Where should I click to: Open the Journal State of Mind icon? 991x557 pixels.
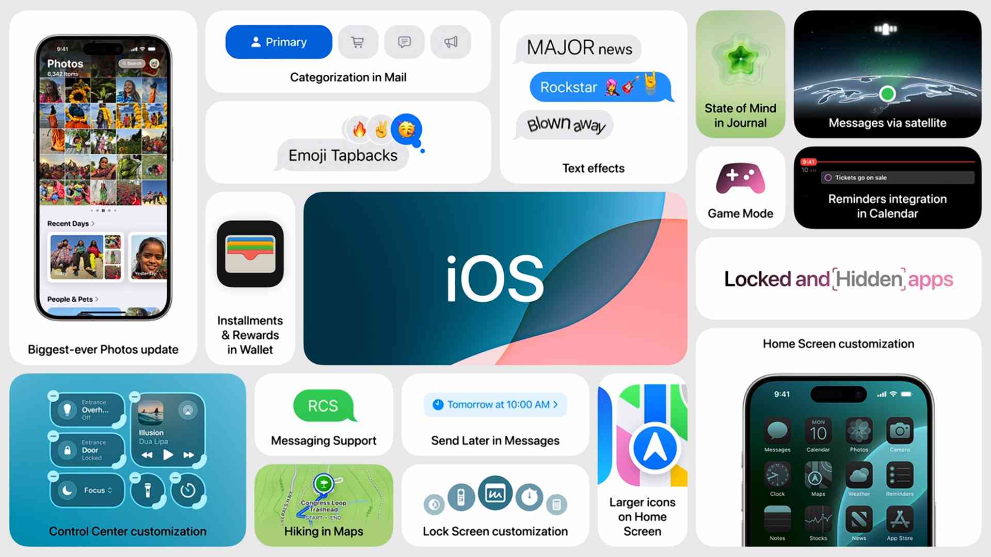pos(741,68)
